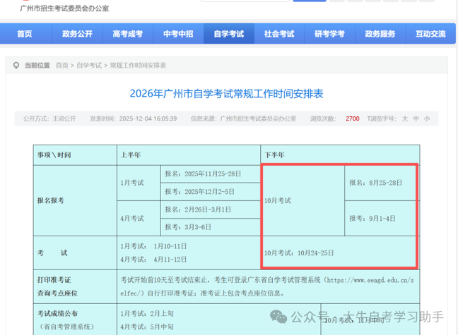Navigate to the 研考学考 tab
This screenshot has width=458, height=335.
coord(329,34)
